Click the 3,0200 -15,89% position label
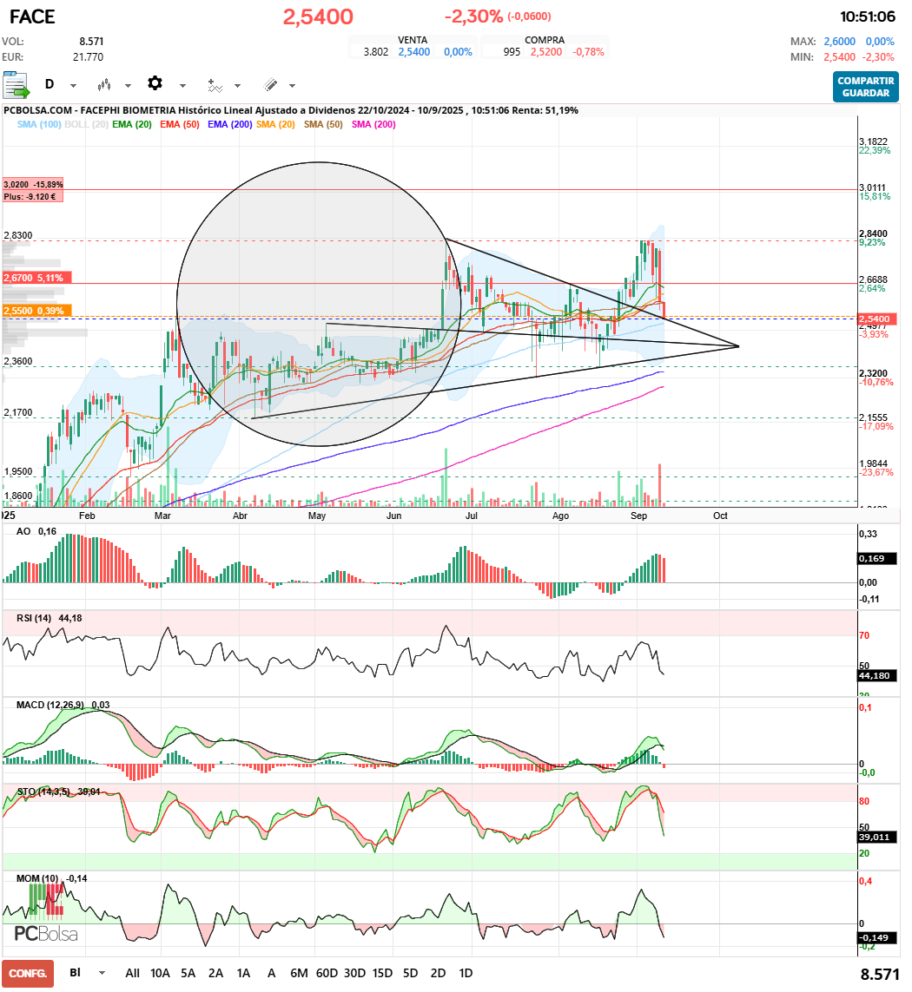The width and height of the screenshot is (912, 992). point(33,184)
